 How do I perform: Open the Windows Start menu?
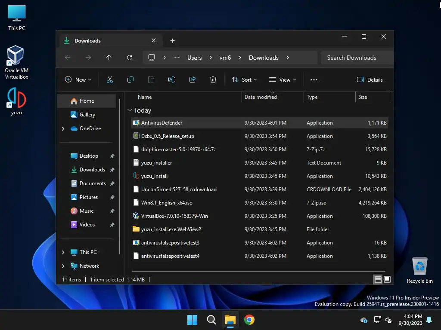(x=193, y=320)
